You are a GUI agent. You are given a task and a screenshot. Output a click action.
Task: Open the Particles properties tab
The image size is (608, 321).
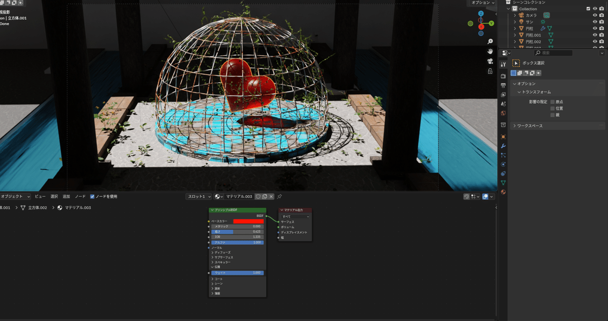coord(503,155)
